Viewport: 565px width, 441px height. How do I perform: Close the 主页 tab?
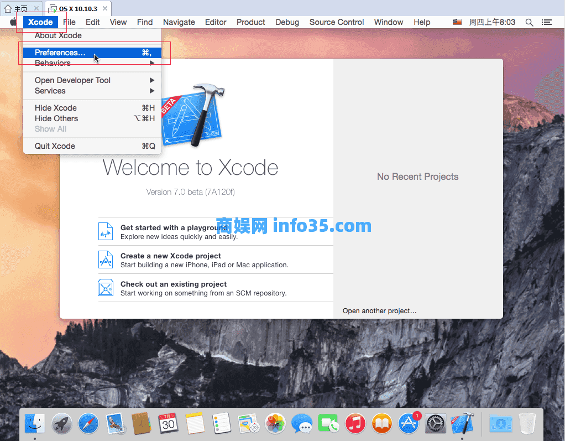pos(36,8)
